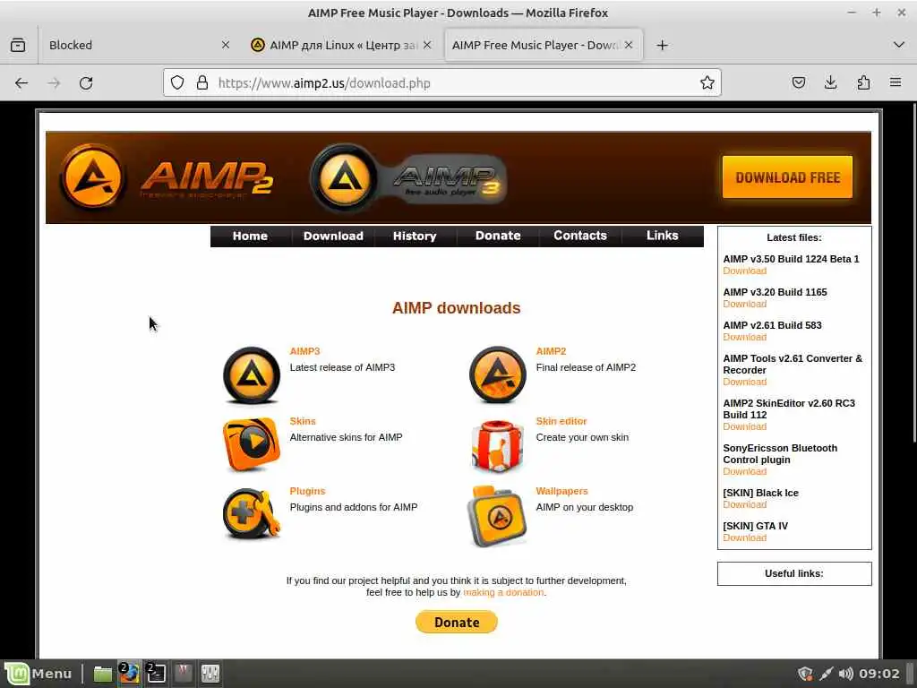Open the AIMP2 text link
The width and height of the screenshot is (917, 688).
point(551,351)
